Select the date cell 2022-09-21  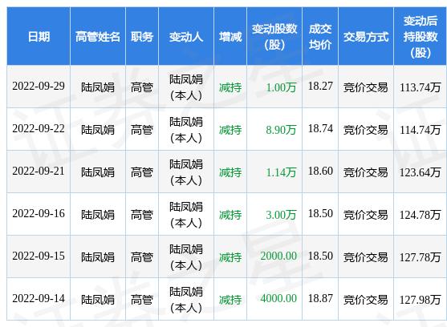(39, 171)
